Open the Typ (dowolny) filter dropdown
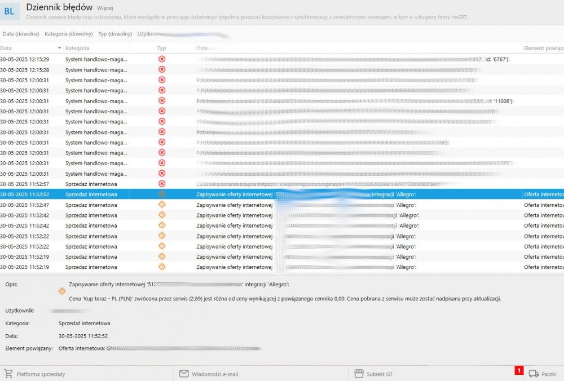This screenshot has height=381, width=564. click(115, 34)
